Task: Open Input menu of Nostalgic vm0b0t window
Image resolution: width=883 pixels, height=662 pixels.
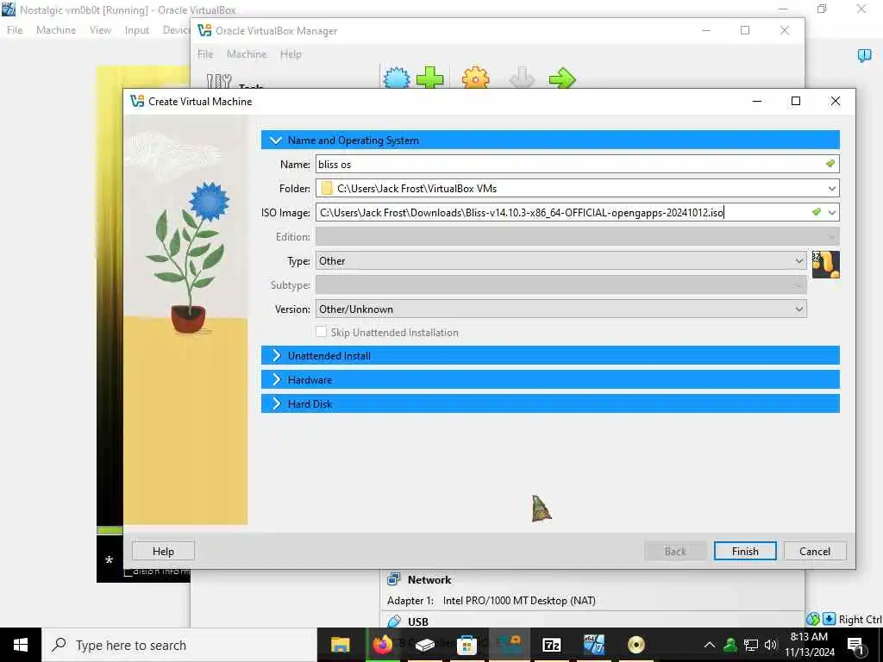Action: [137, 30]
